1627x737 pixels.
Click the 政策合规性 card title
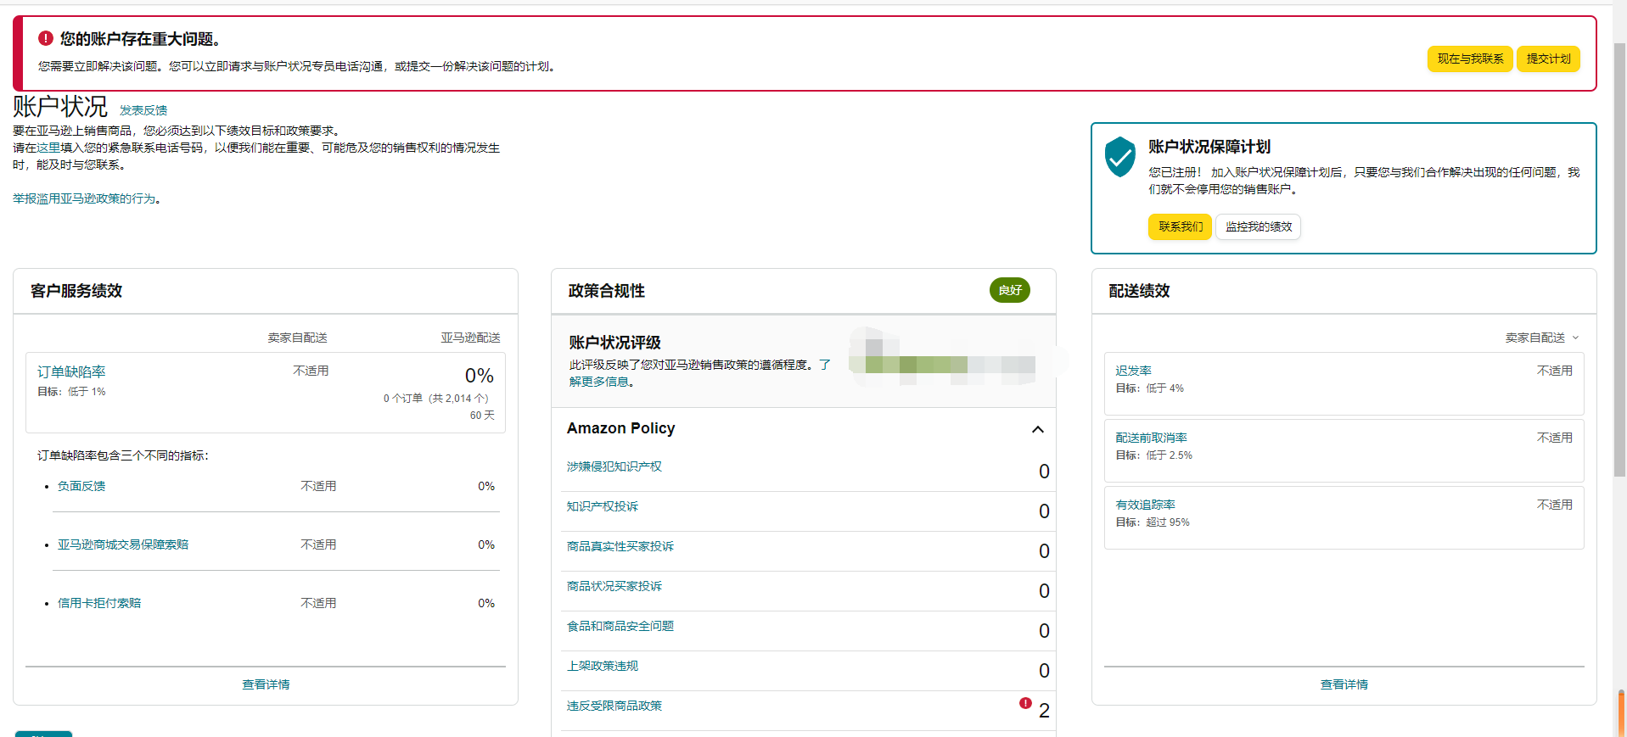tap(607, 291)
